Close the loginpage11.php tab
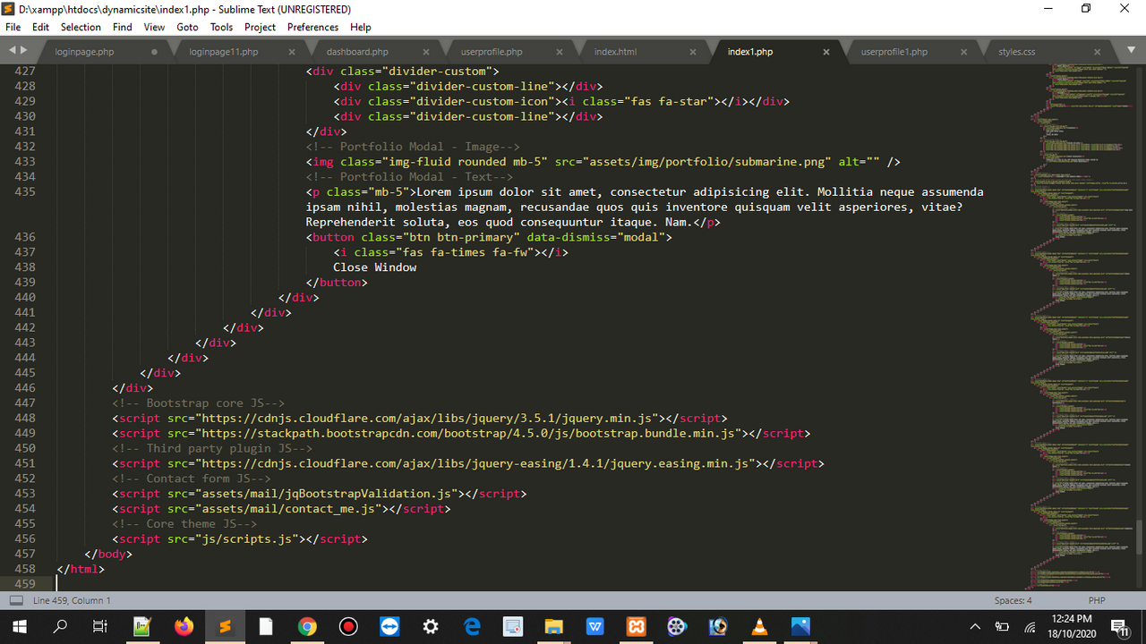The width and height of the screenshot is (1146, 644). tap(290, 52)
